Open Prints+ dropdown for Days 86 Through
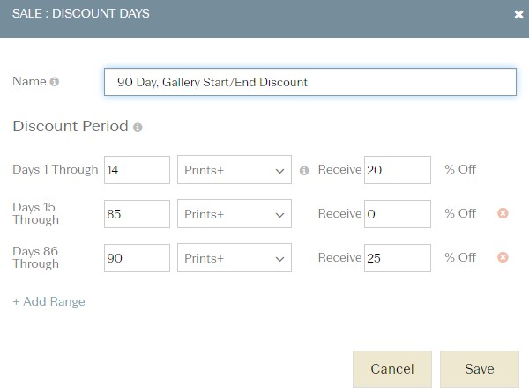This screenshot has height=392, width=529. point(235,258)
